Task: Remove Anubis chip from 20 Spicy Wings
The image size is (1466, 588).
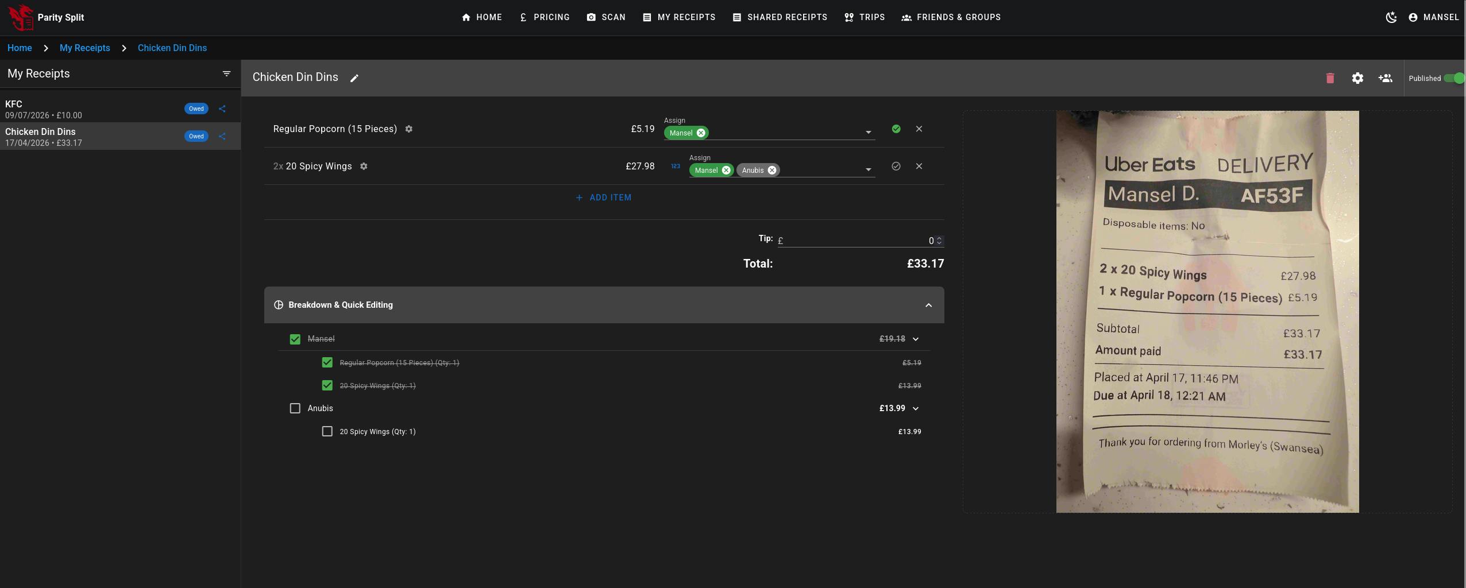Action: click(772, 171)
